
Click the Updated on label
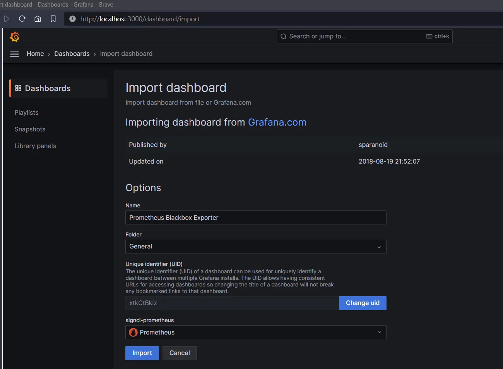click(x=146, y=161)
